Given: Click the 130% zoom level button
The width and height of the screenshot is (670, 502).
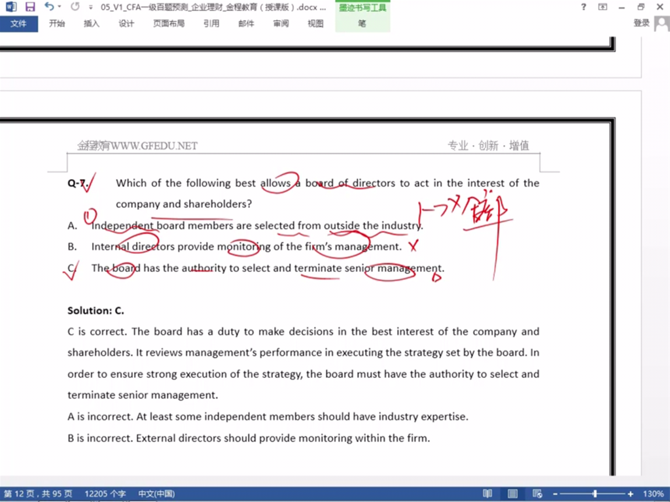Looking at the screenshot, I should click(653, 494).
